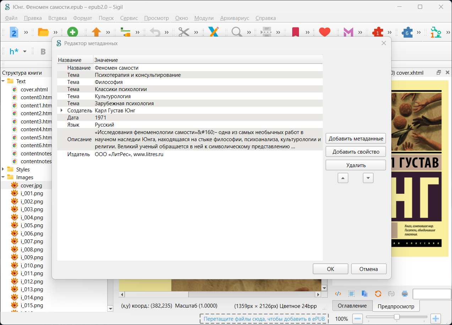Adjust the zoom slider handle
This screenshot has width=452, height=325.
click(397, 317)
